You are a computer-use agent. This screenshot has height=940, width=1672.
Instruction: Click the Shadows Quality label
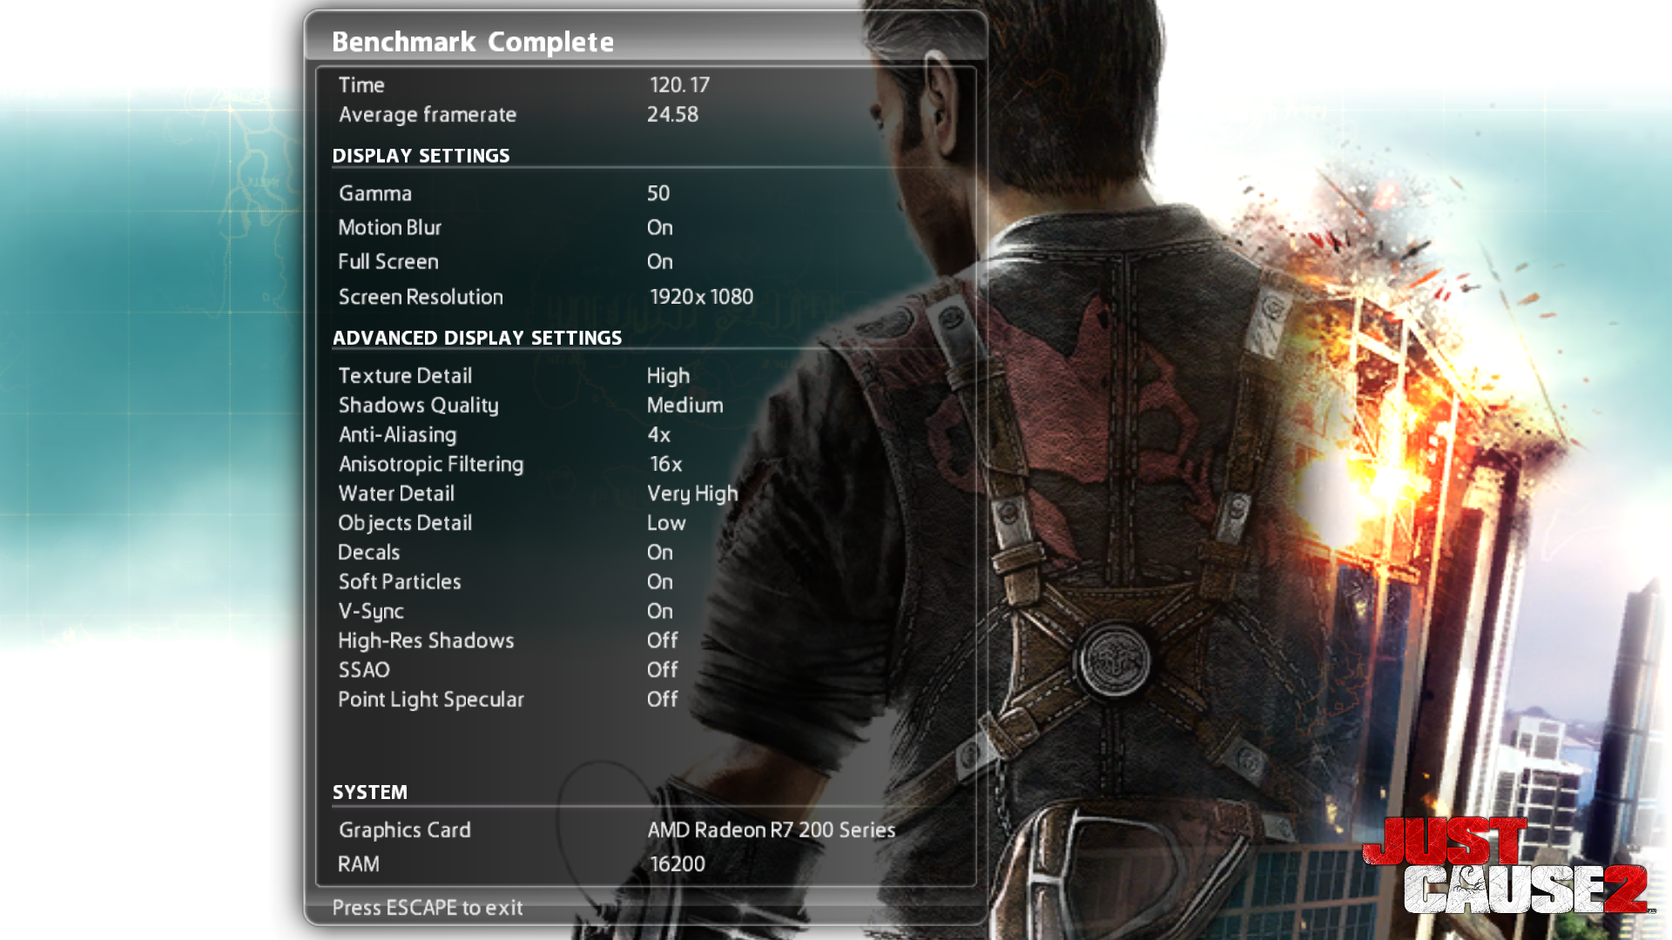click(x=418, y=406)
